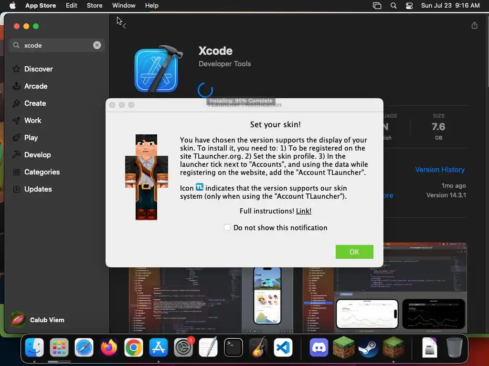Click the date and time in menu bar
The width and height of the screenshot is (489, 366).
[450, 6]
